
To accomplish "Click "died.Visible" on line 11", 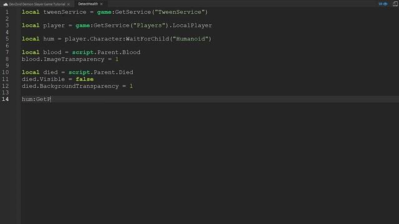I will click(43, 79).
